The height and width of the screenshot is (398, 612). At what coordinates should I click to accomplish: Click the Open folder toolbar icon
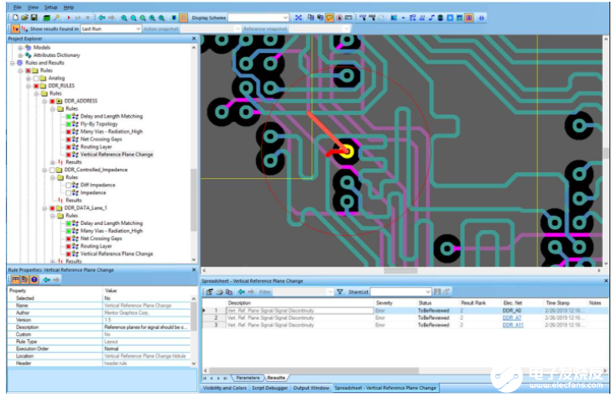coord(25,18)
